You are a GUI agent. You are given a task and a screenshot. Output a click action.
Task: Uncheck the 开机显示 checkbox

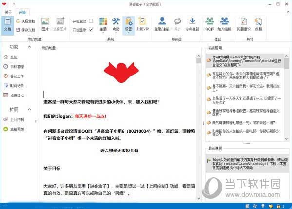pyautogui.click(x=91, y=29)
